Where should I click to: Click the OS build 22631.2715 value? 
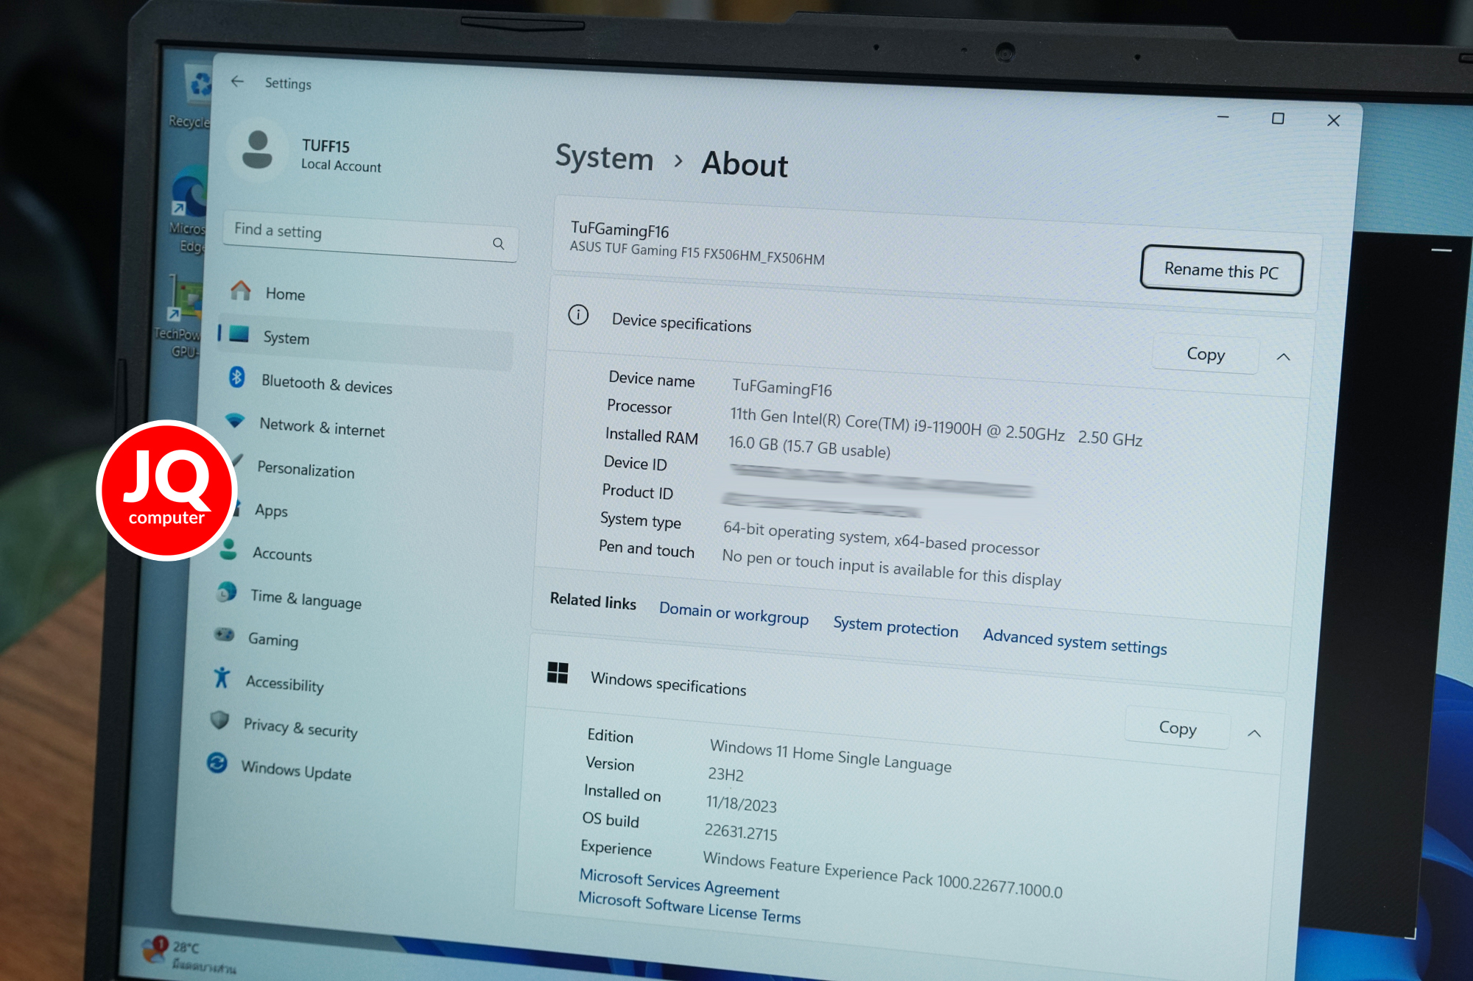(741, 832)
